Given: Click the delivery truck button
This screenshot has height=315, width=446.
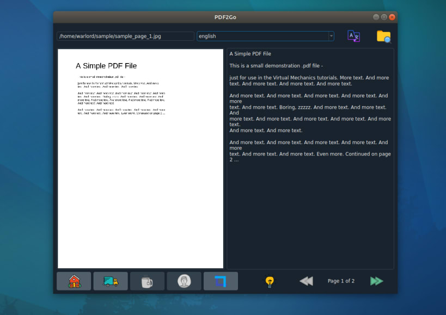Looking at the screenshot, I should (x=111, y=281).
